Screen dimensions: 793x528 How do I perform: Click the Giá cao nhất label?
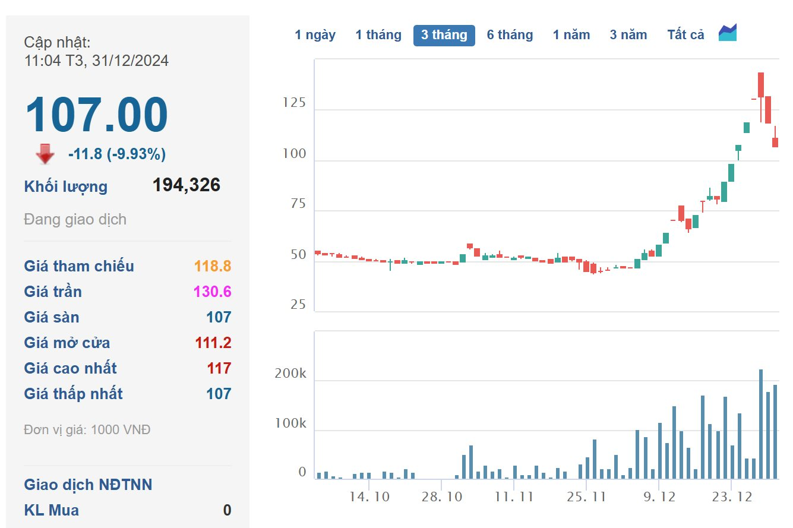pos(71,368)
